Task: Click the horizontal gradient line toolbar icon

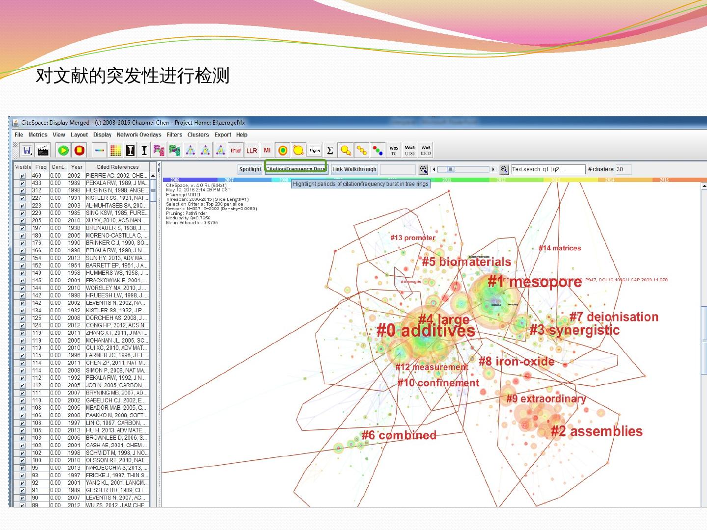Action: (x=100, y=150)
